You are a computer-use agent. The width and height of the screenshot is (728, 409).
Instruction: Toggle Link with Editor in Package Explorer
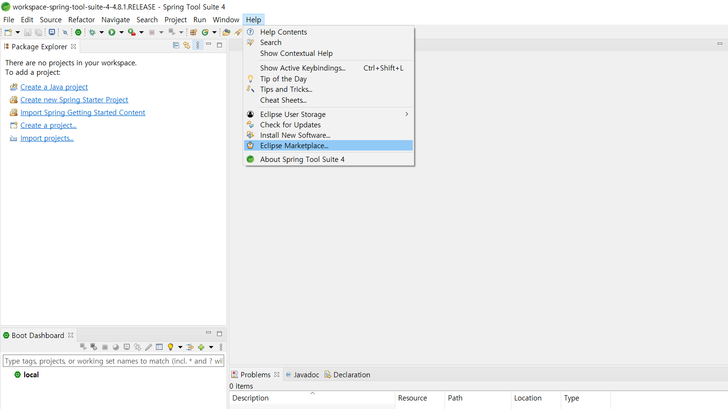coord(187,45)
